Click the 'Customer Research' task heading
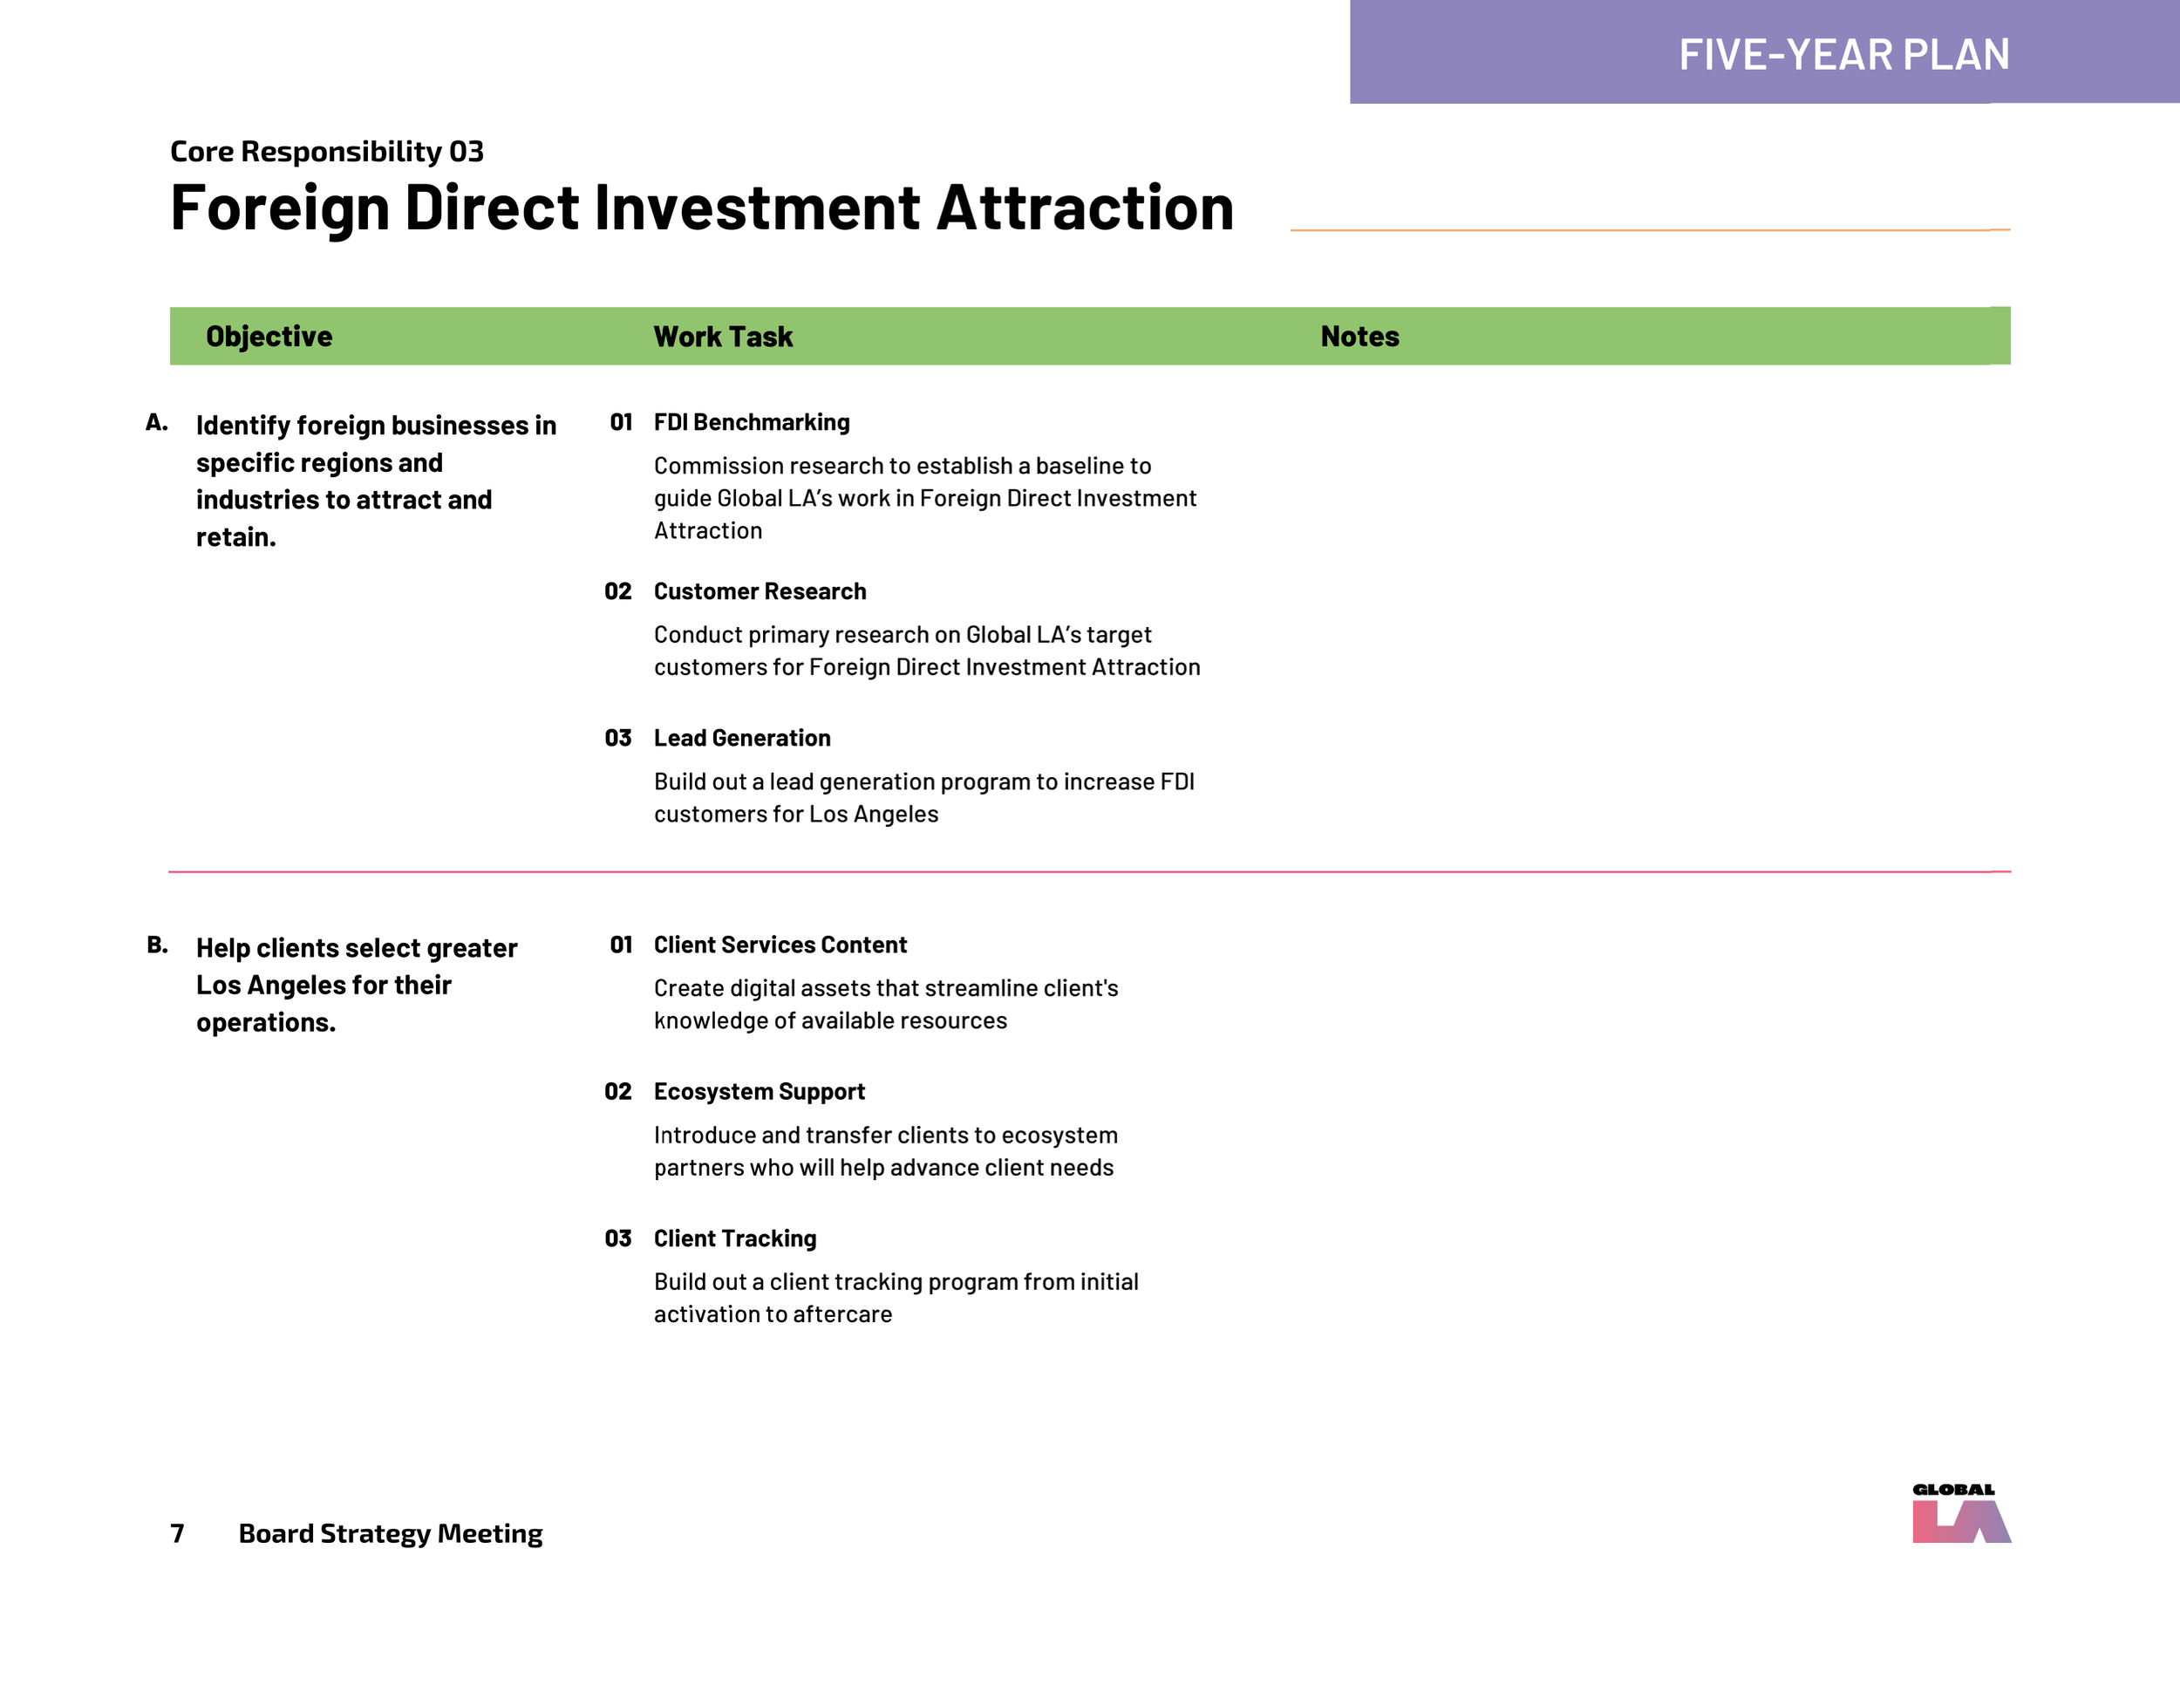Image resolution: width=2180 pixels, height=1685 pixels. pyautogui.click(x=760, y=591)
